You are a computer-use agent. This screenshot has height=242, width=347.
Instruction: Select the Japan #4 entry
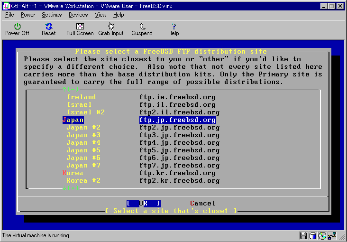[x=83, y=143]
